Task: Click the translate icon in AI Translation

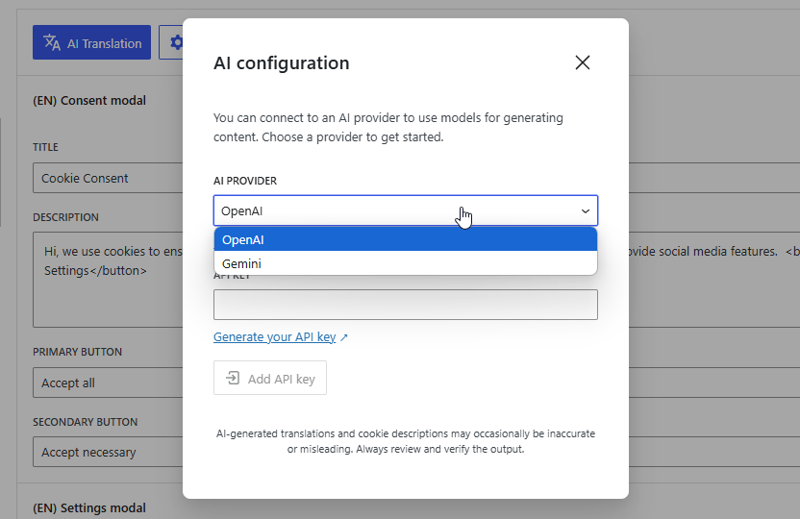Action: click(52, 42)
